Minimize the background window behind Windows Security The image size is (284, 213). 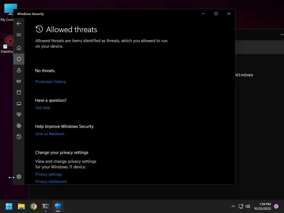point(282,34)
